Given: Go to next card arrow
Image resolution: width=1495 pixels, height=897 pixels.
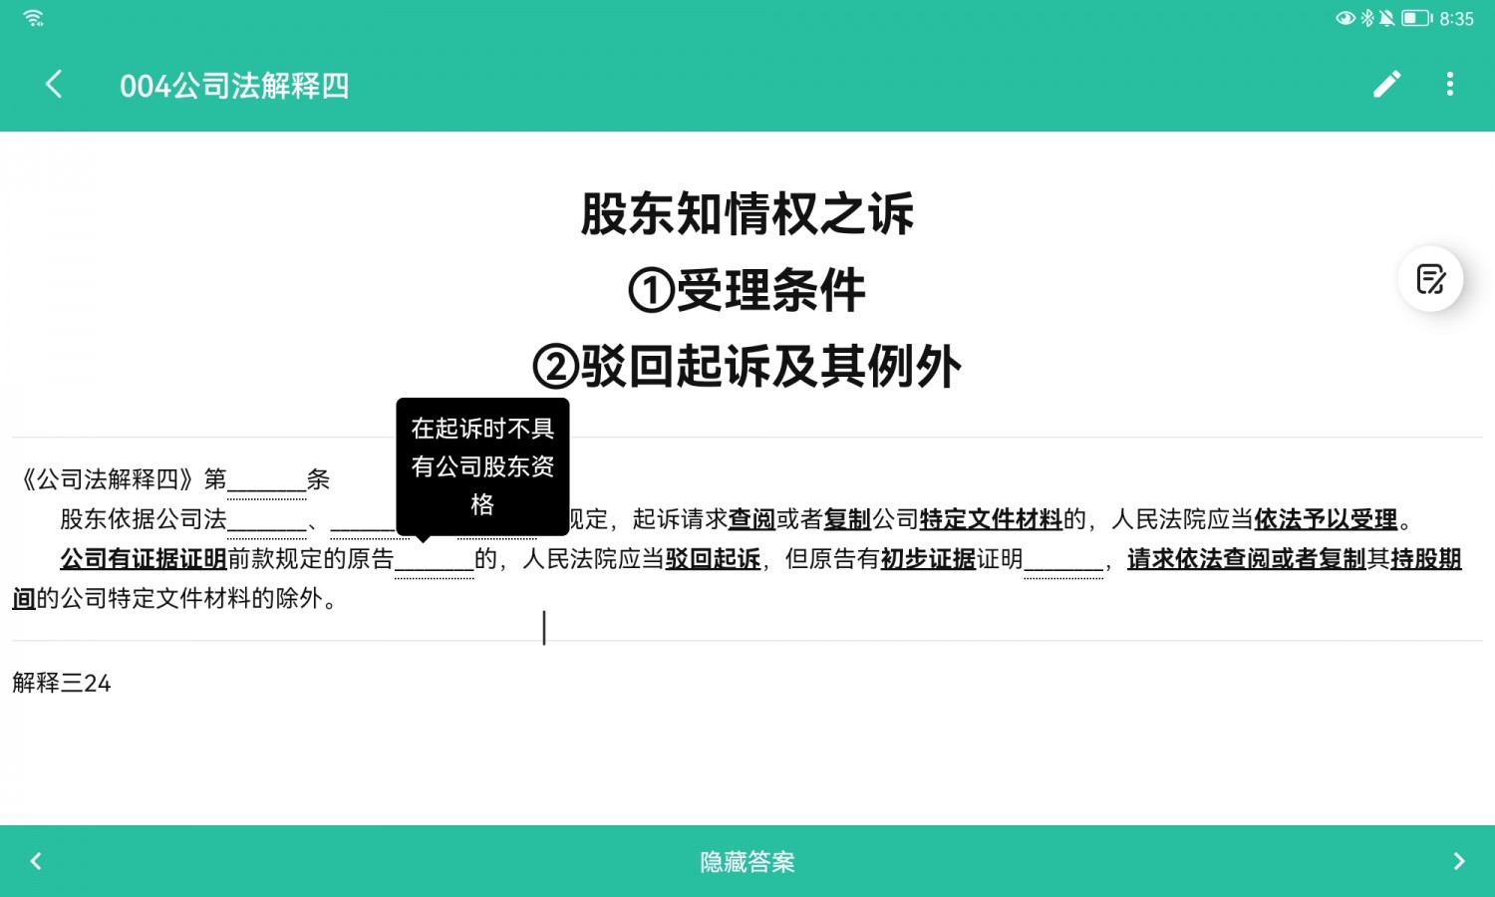Looking at the screenshot, I should coord(1458,861).
